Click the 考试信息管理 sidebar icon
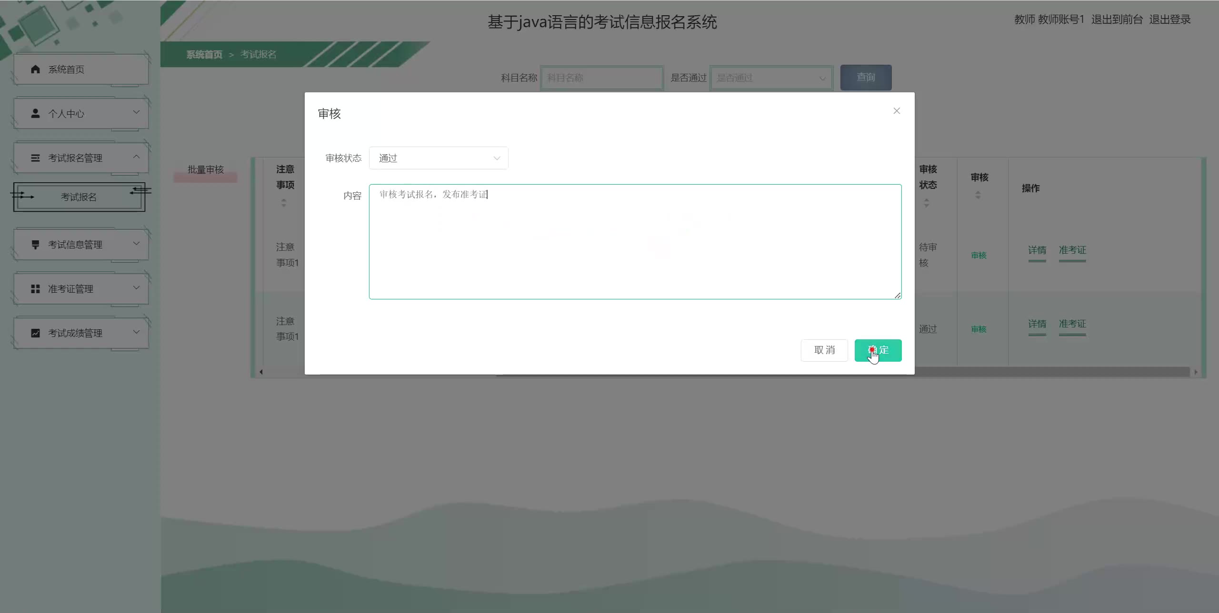The width and height of the screenshot is (1219, 613). pos(35,245)
